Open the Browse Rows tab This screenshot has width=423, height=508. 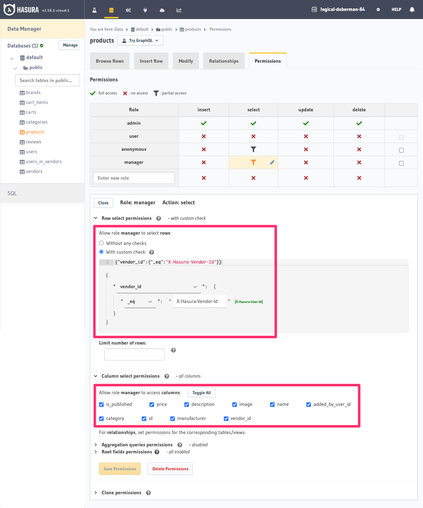click(110, 61)
